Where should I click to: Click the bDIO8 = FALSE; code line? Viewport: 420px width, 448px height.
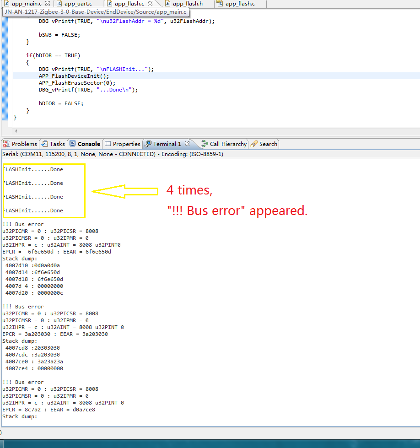(61, 103)
